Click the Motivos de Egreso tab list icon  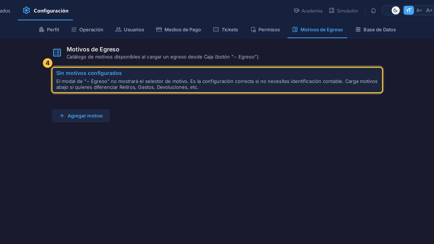(x=295, y=30)
